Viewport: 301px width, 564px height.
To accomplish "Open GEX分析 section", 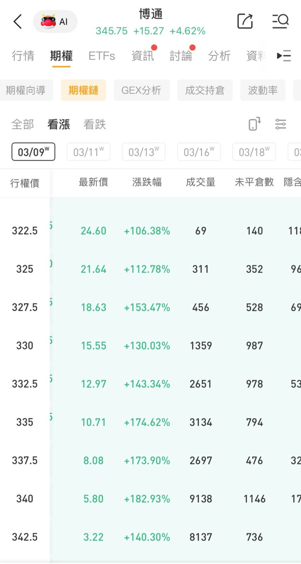I will pyautogui.click(x=141, y=90).
